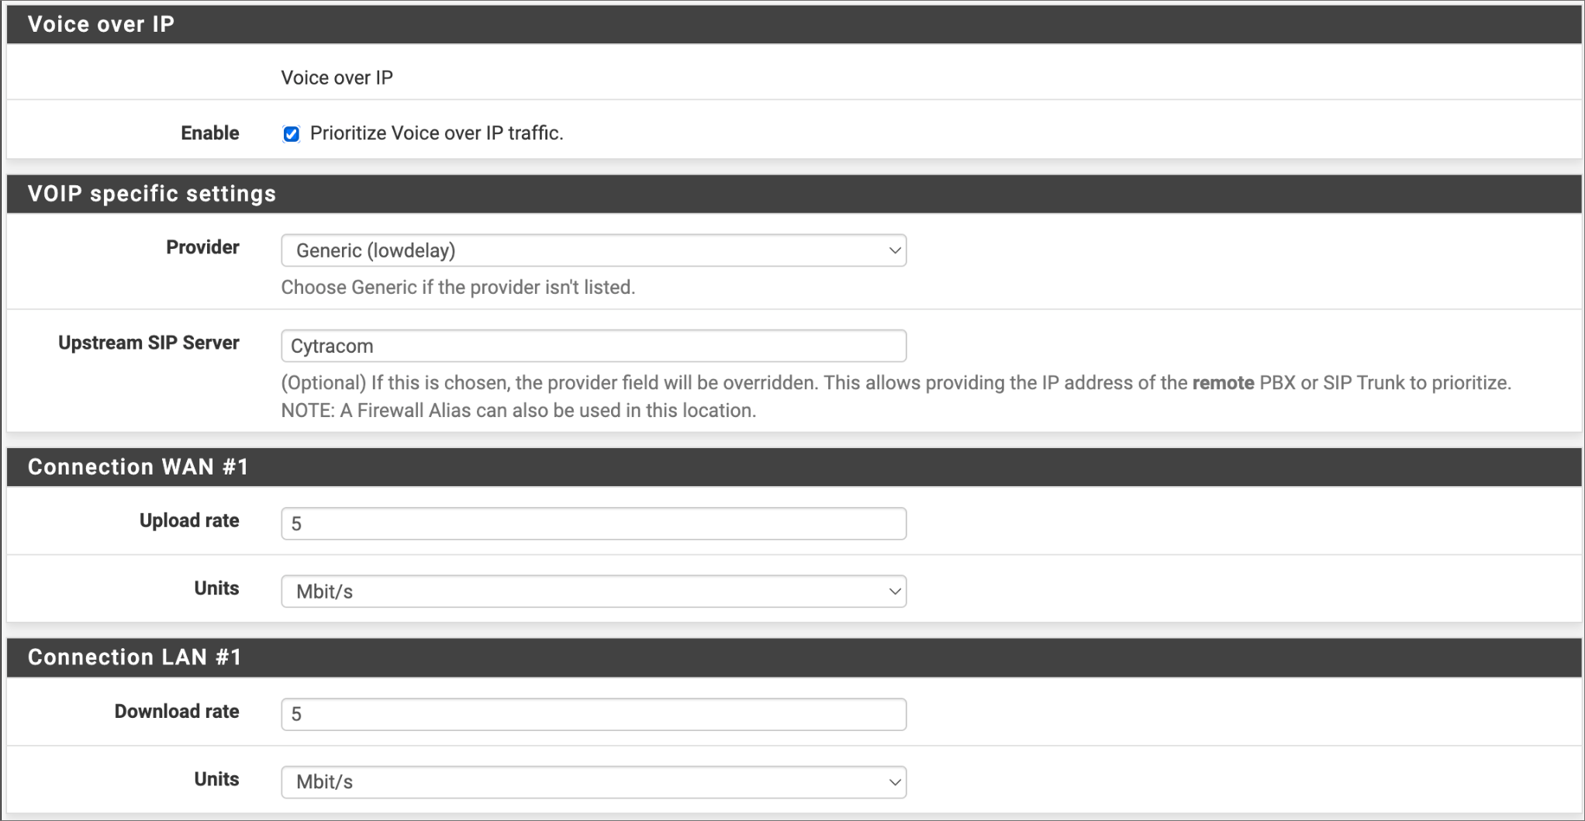Click the 'Upstream SIP Server' label
This screenshot has width=1585, height=821.
(149, 343)
